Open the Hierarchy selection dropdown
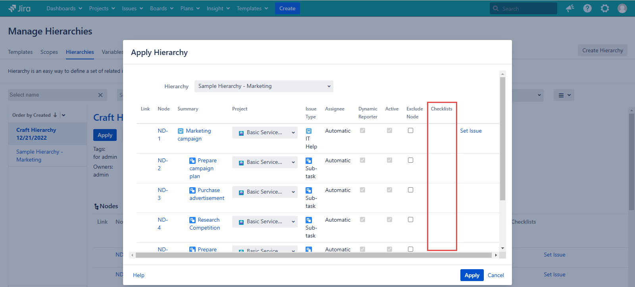 (x=264, y=86)
